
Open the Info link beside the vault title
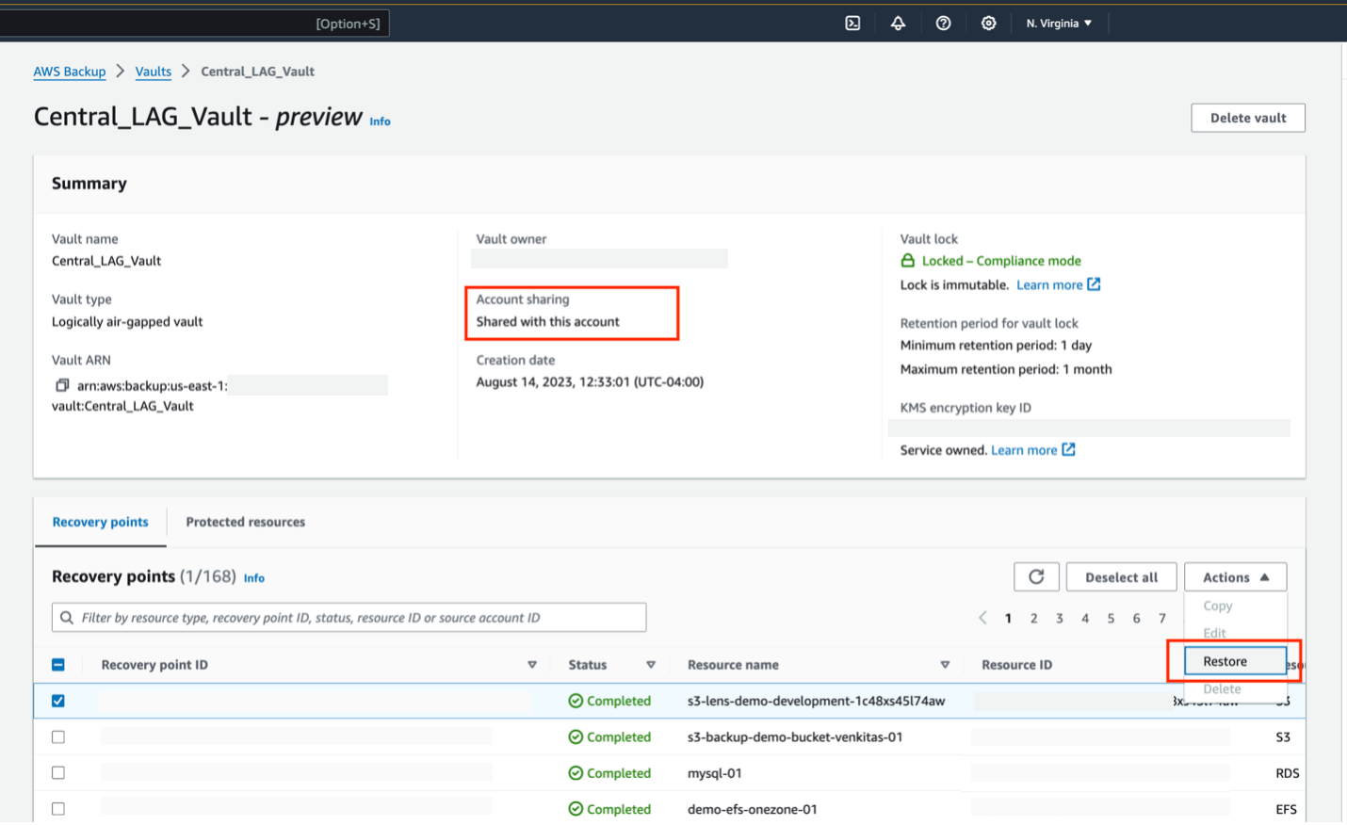[x=380, y=121]
